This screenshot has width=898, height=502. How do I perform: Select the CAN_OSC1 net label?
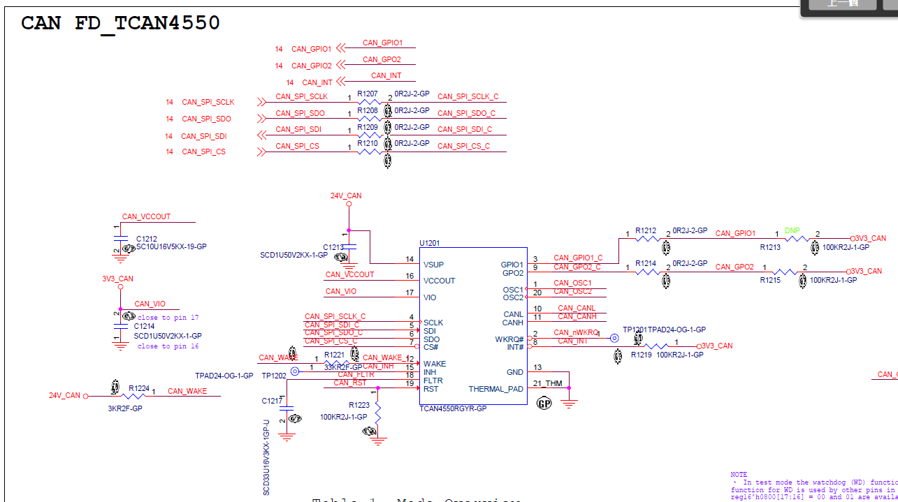pyautogui.click(x=572, y=283)
